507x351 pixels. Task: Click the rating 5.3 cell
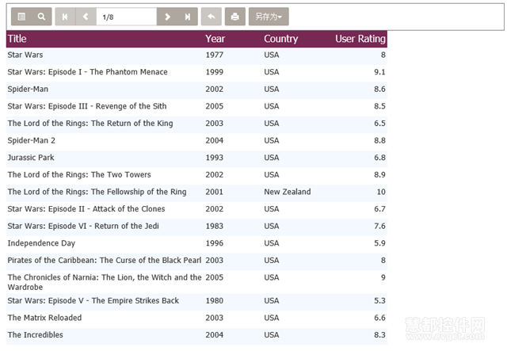click(x=379, y=301)
